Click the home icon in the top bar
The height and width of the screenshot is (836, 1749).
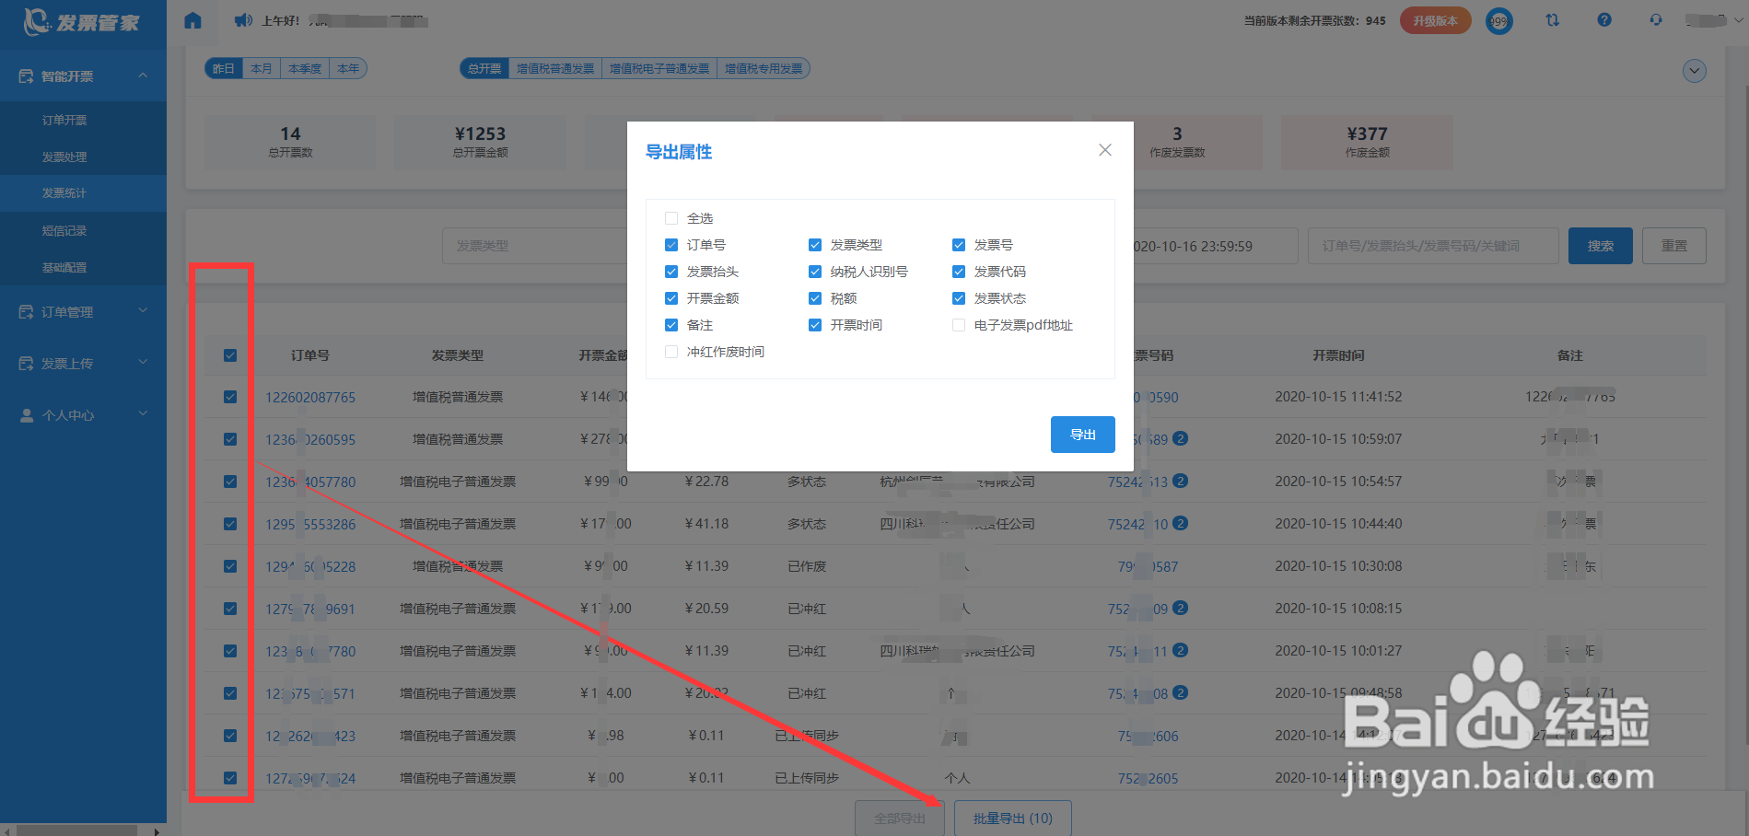pos(192,19)
